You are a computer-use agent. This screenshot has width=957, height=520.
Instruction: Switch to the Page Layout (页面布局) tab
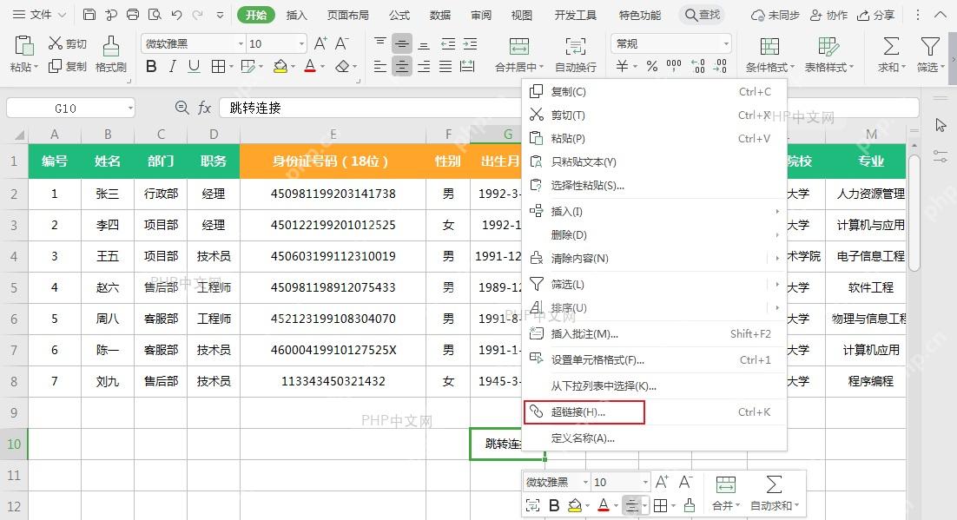[348, 15]
